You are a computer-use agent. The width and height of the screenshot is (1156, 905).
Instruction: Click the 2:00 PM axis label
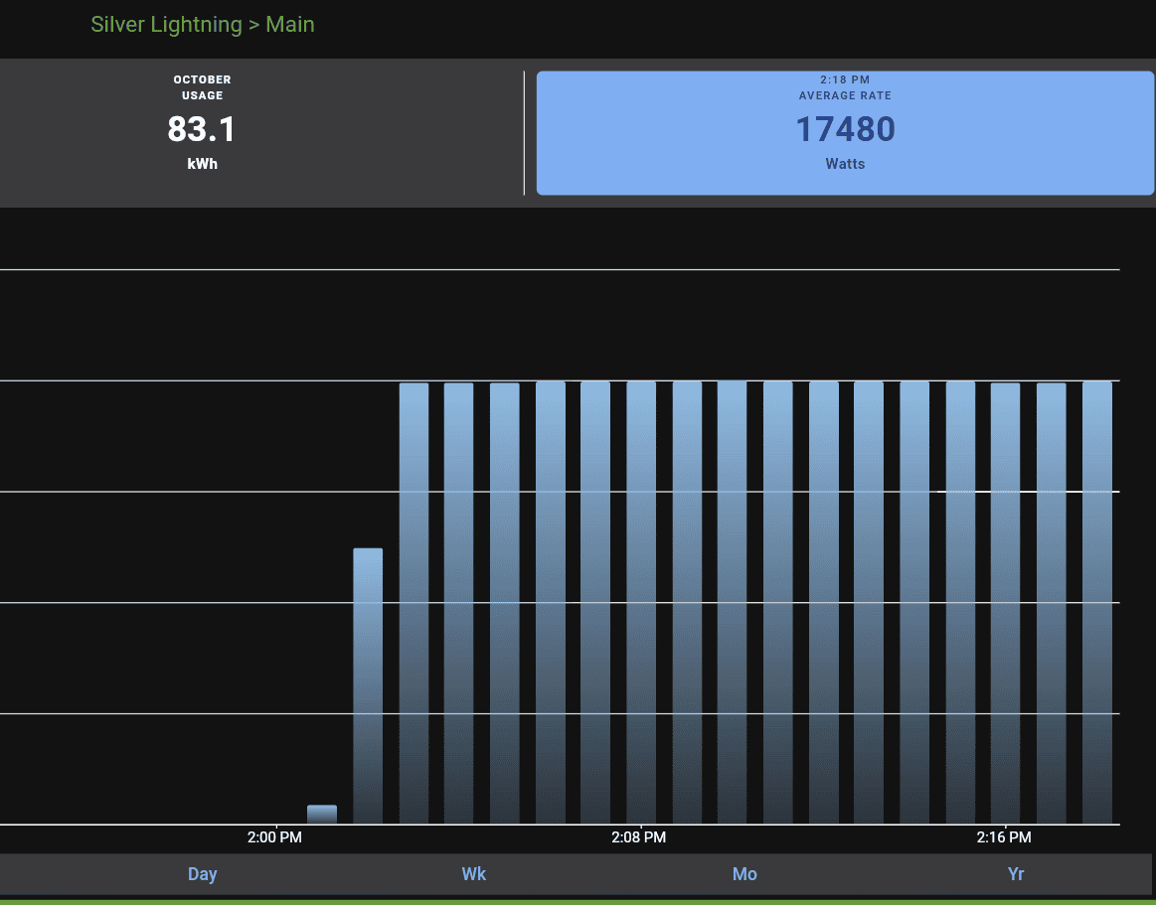[274, 837]
